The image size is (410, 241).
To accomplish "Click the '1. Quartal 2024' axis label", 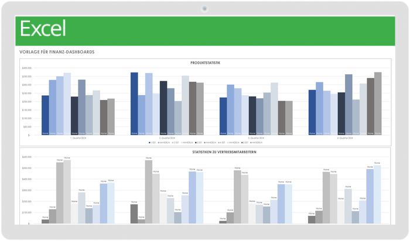I will coord(78,138).
